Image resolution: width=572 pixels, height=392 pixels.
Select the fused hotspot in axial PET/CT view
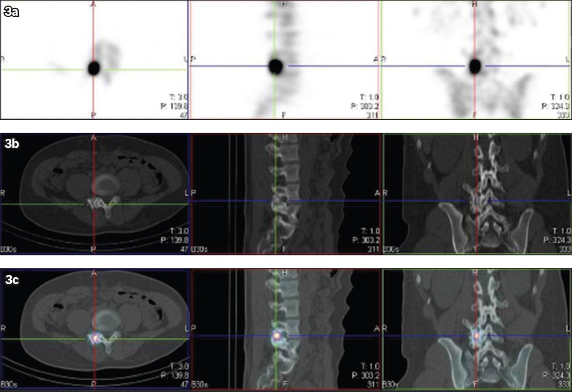(94, 337)
